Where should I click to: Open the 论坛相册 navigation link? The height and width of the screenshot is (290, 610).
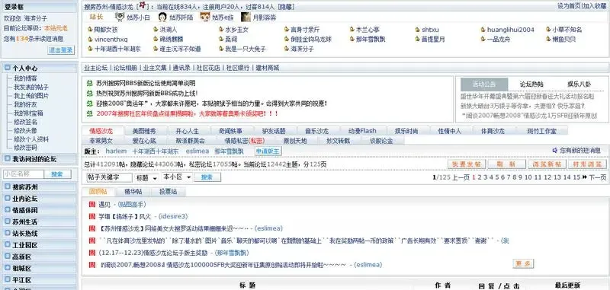click(x=125, y=68)
